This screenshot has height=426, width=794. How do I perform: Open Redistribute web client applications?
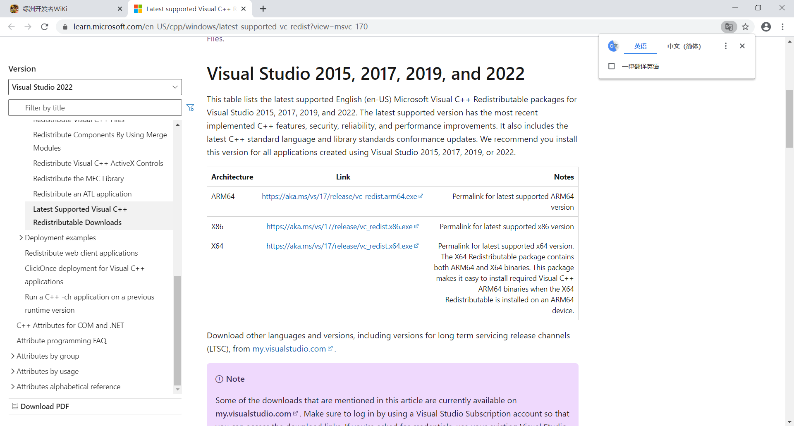[x=81, y=253]
